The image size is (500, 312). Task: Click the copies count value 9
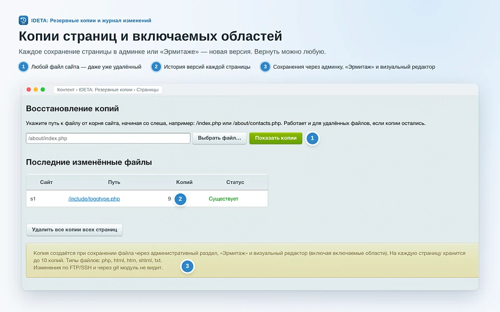[169, 199]
